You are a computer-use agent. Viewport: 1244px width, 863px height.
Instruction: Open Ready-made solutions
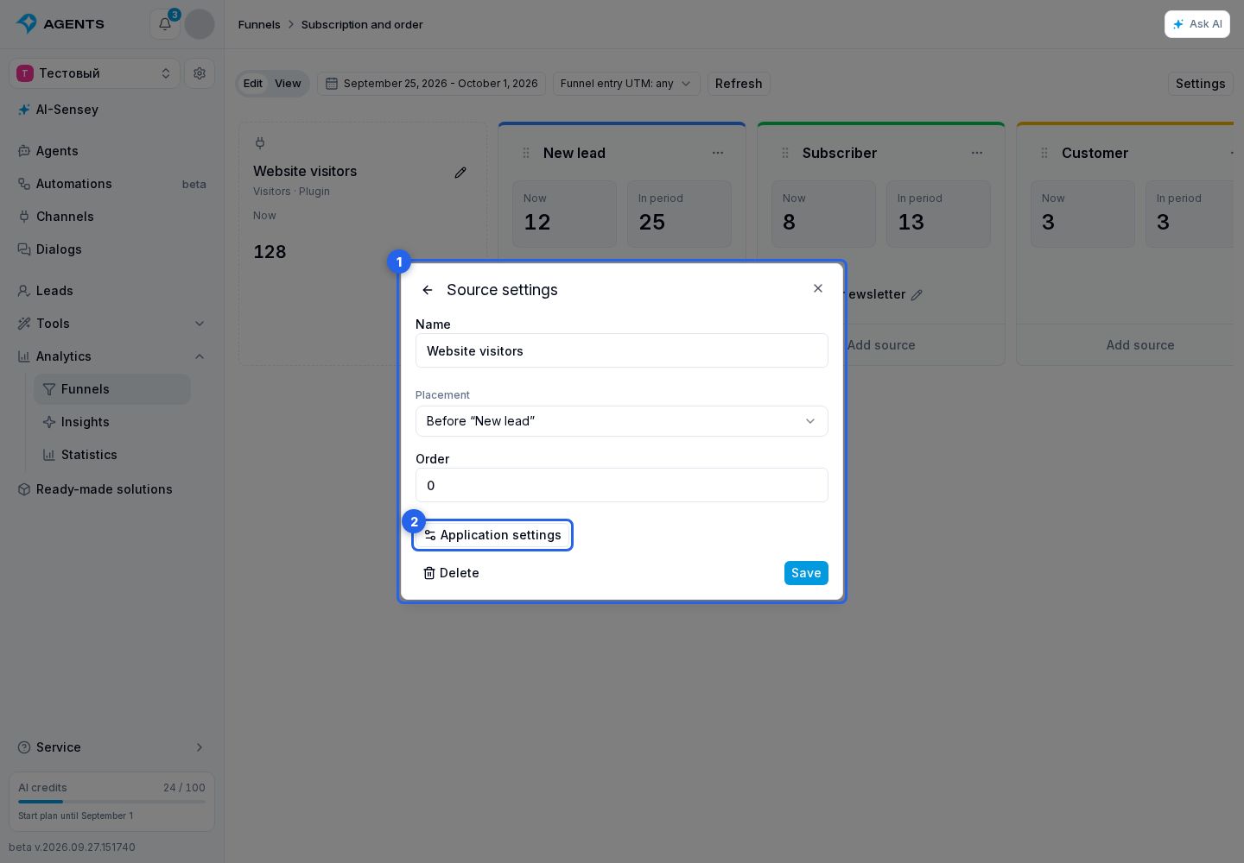[x=112, y=489]
